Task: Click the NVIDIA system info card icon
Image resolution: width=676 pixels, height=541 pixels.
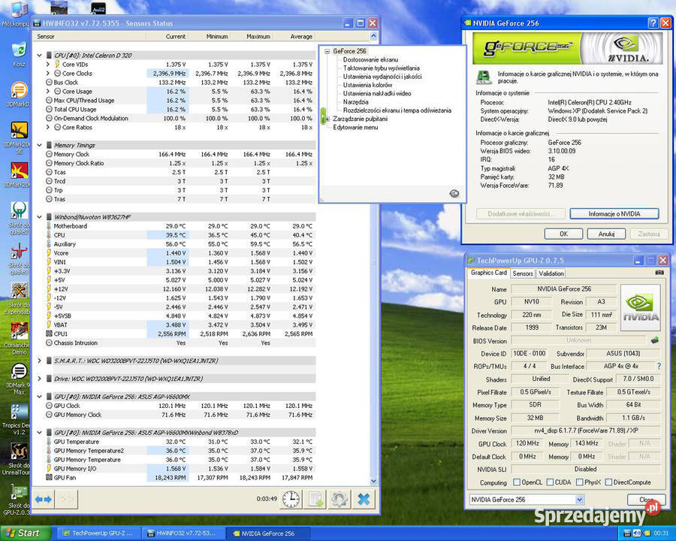Action: tap(484, 77)
